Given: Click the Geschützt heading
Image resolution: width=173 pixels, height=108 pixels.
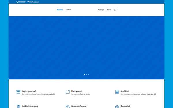Looking at the screenshot, I should (x=125, y=91).
